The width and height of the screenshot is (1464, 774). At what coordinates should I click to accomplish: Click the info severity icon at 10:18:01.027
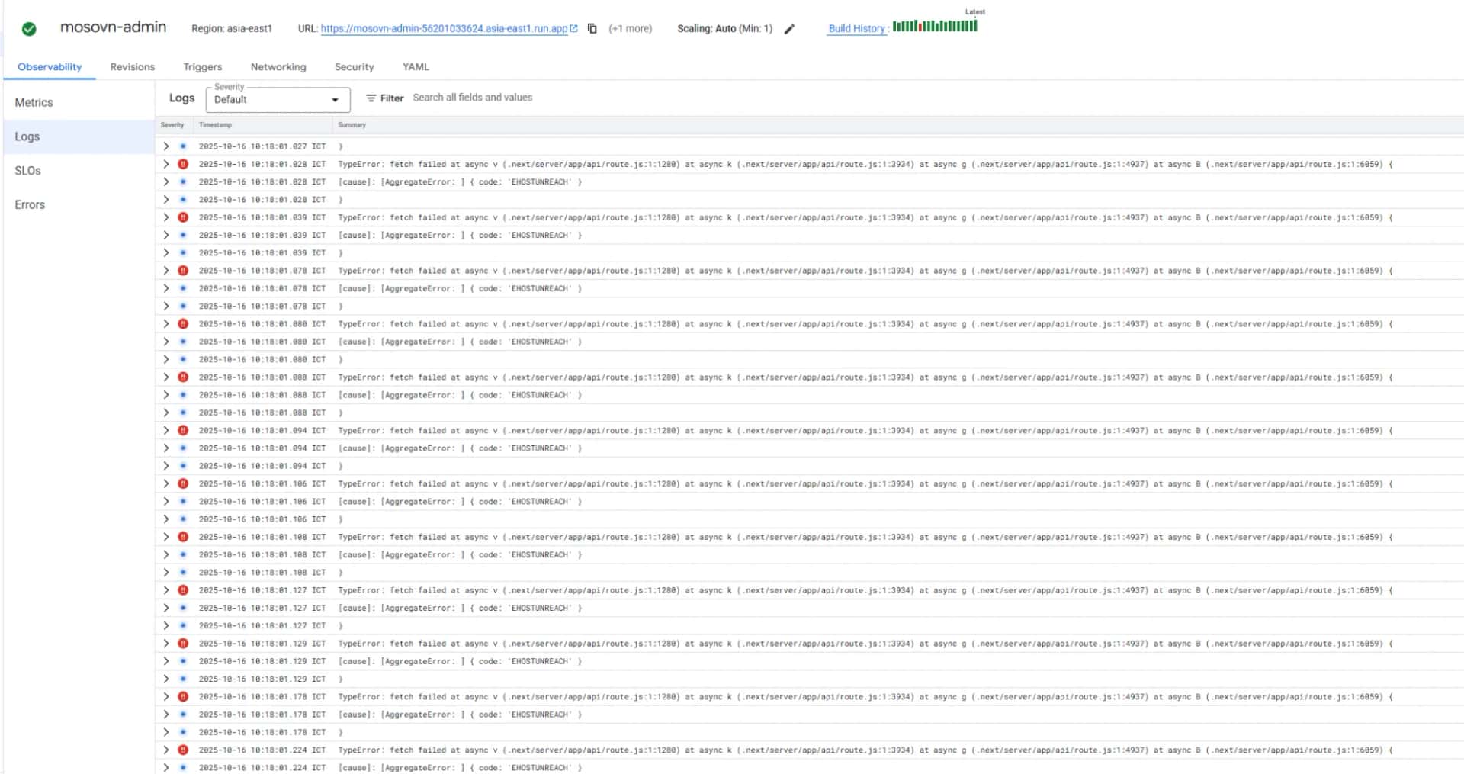pos(183,146)
